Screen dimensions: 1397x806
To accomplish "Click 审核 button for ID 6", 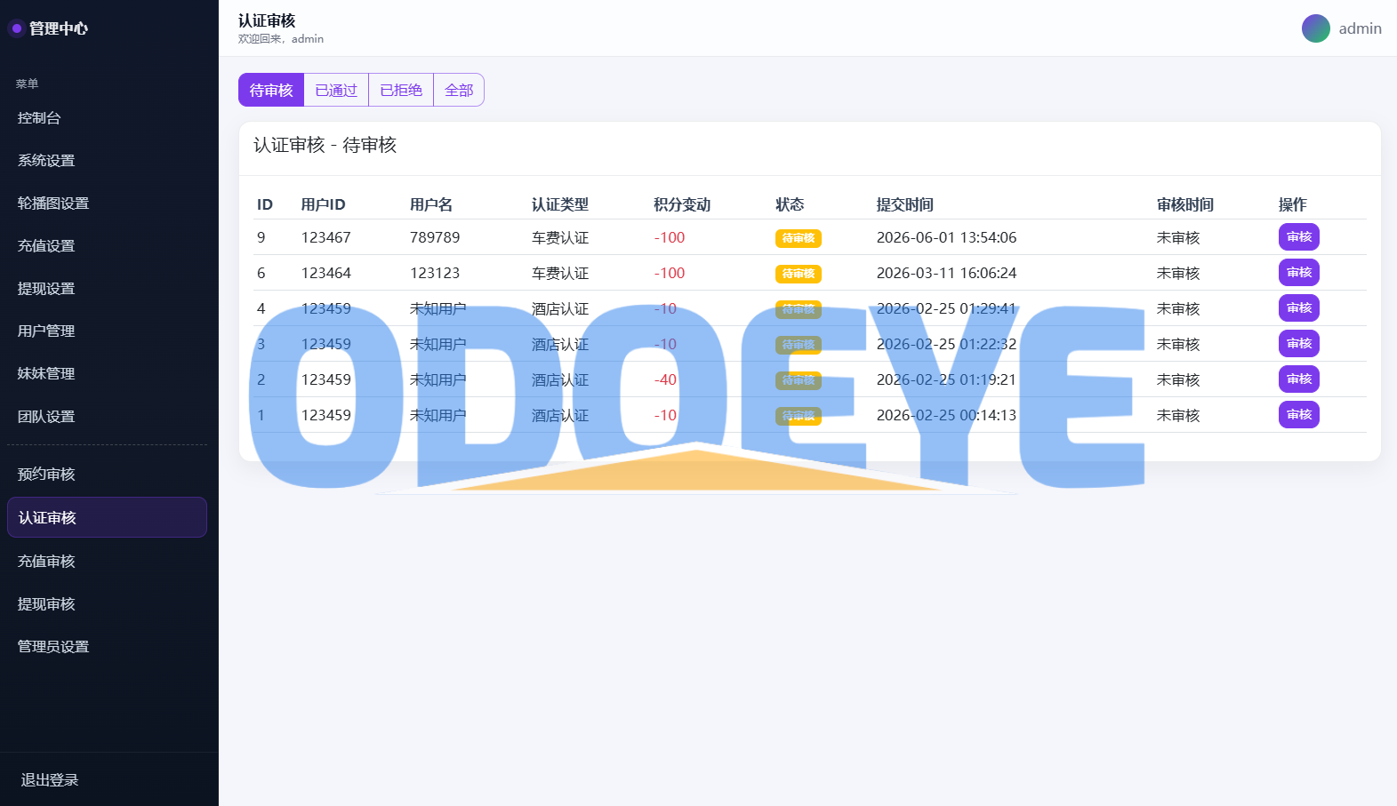I will click(x=1298, y=273).
